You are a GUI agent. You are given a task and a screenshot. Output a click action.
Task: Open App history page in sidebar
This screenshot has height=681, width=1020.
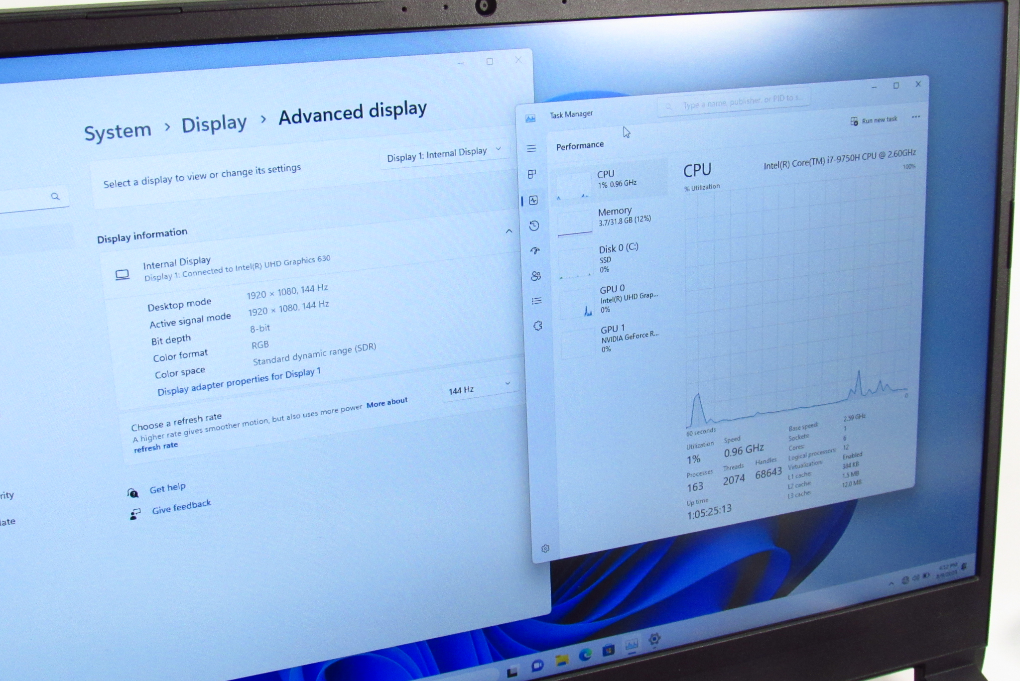[534, 226]
